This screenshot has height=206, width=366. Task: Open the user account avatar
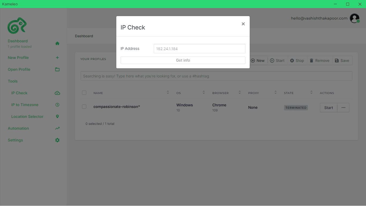(354, 18)
